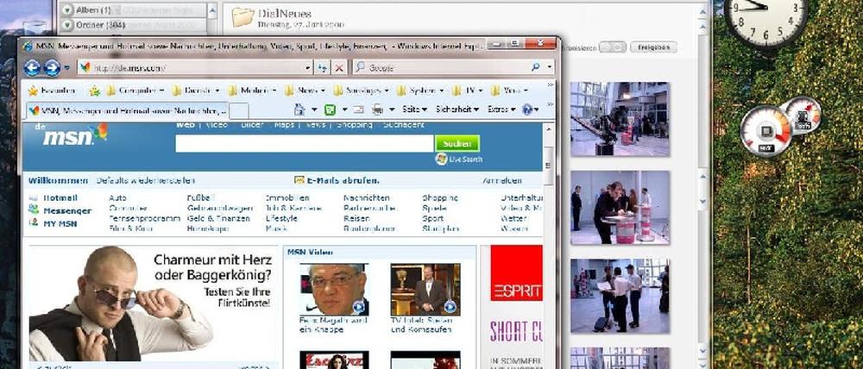The image size is (863, 369).
Task: Expand the Computer favorites folder
Action: 135,91
